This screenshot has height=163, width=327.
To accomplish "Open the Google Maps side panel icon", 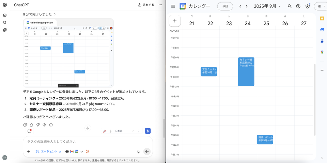I will point(322,52).
